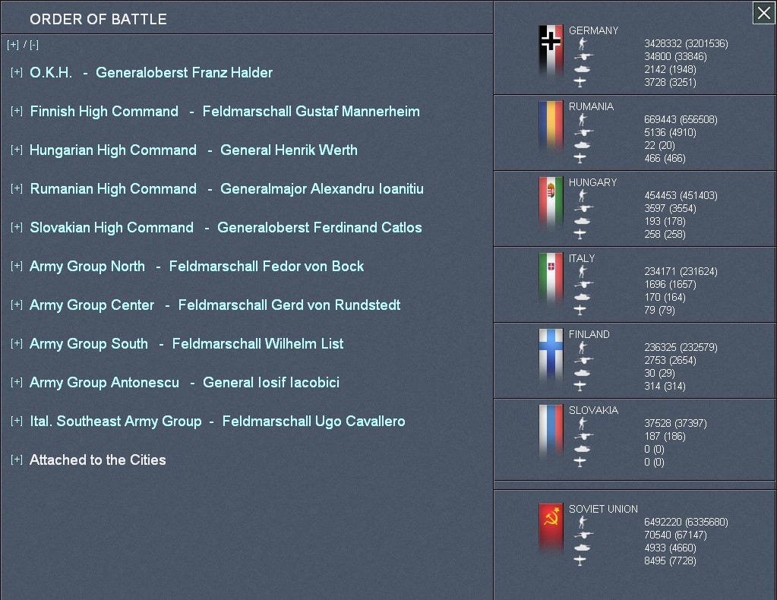The height and width of the screenshot is (600, 777).
Task: Click the Germany flag icon
Action: 551,51
